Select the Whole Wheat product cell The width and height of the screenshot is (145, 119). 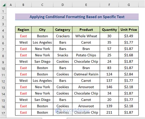click(86, 36)
